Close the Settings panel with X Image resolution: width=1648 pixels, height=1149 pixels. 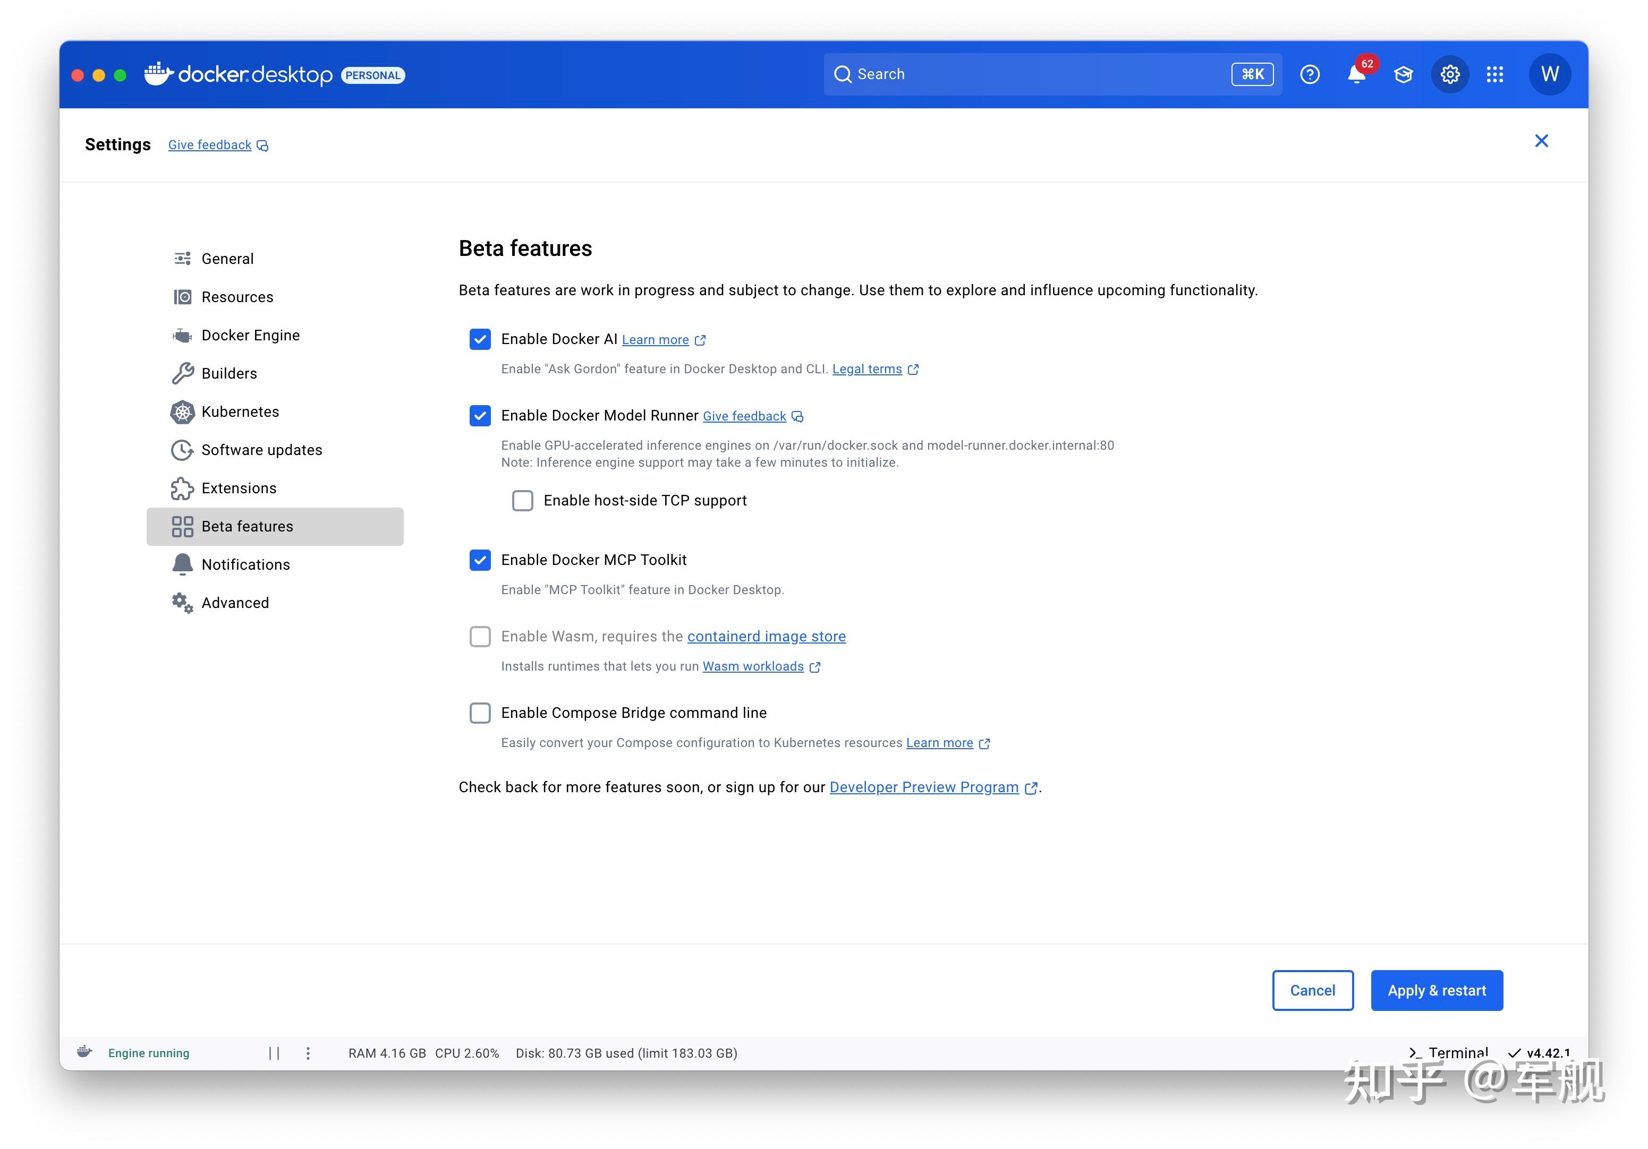tap(1541, 141)
